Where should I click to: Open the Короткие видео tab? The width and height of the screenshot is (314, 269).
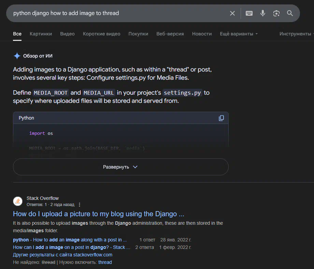click(101, 34)
